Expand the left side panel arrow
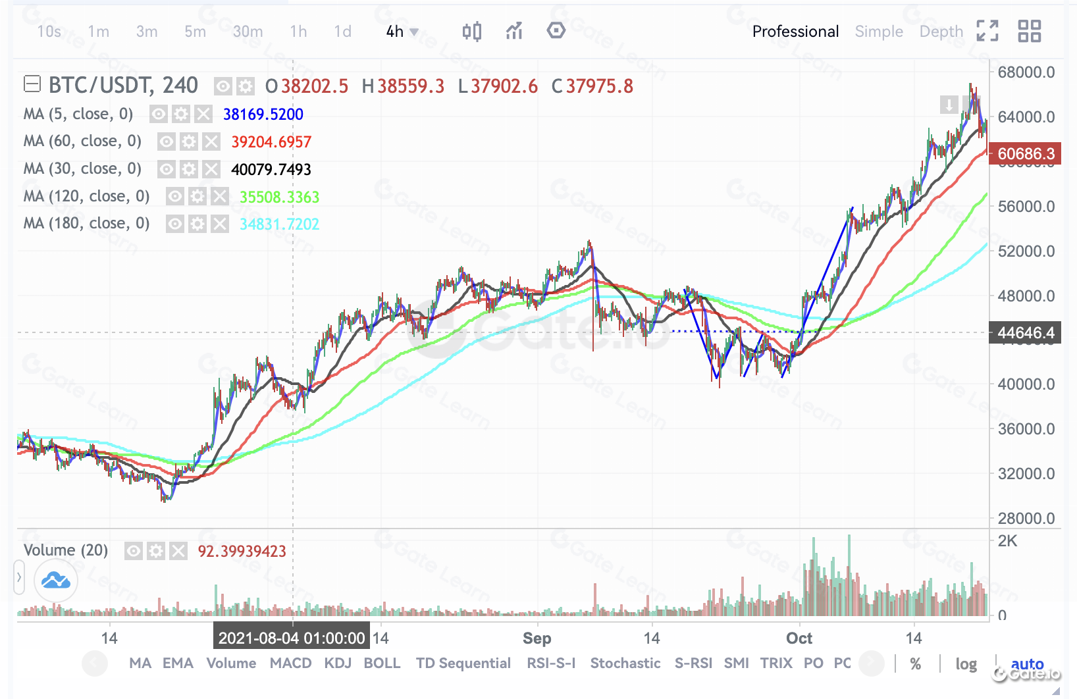This screenshot has height=699, width=1077. 19,578
